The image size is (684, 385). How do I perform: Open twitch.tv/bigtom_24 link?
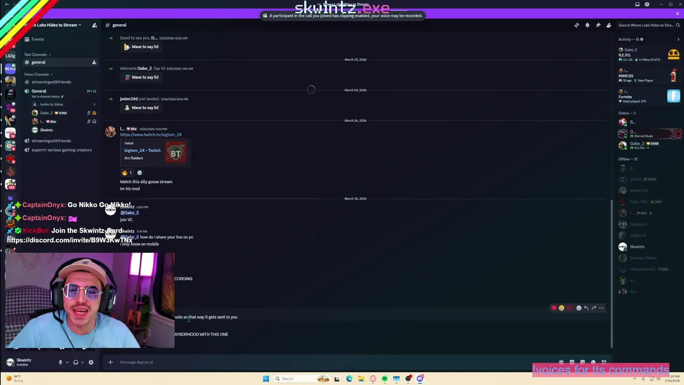151,135
